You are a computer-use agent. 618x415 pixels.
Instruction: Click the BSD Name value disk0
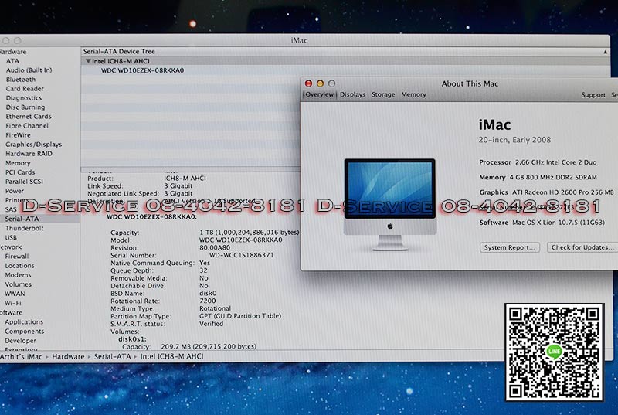point(208,294)
